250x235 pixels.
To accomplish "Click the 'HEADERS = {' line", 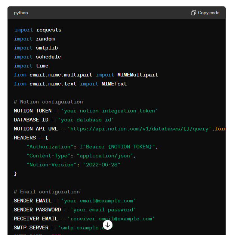I will pos(31,138).
